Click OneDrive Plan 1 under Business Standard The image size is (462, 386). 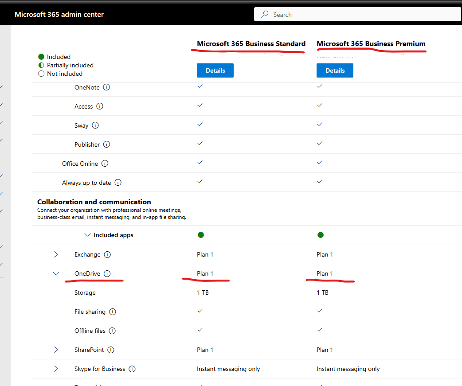205,273
